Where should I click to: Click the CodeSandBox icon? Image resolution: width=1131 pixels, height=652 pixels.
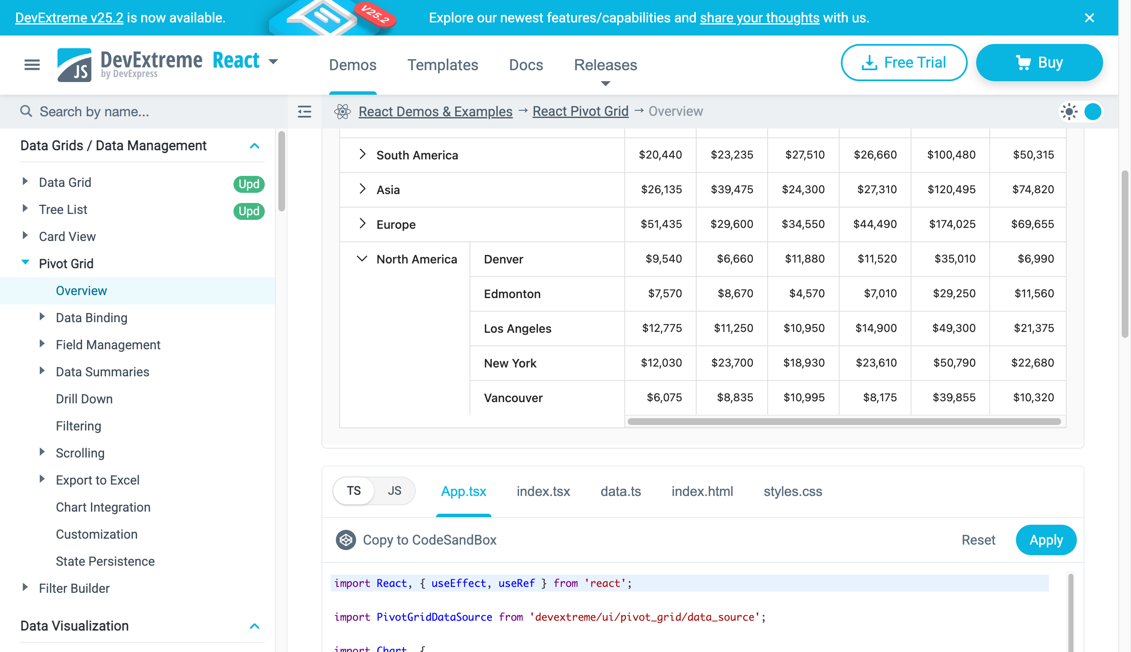(x=346, y=540)
